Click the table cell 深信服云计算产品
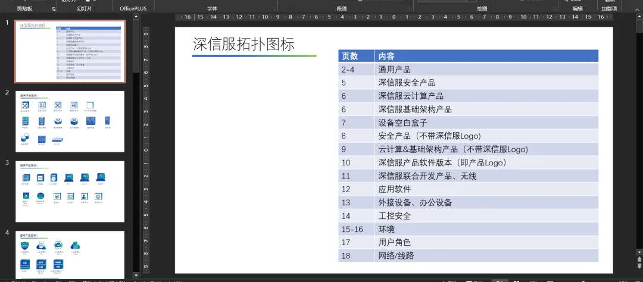This screenshot has width=643, height=282. point(486,96)
